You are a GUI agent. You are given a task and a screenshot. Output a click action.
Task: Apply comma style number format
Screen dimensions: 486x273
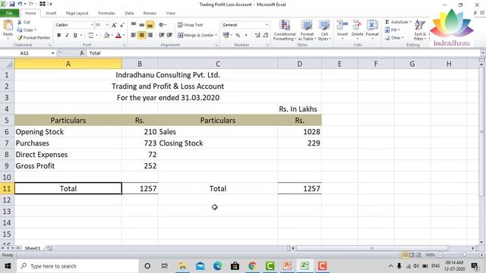point(246,36)
